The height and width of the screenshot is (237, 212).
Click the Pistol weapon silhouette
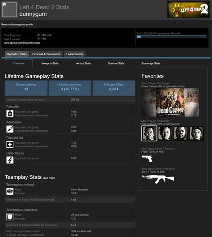point(147,159)
